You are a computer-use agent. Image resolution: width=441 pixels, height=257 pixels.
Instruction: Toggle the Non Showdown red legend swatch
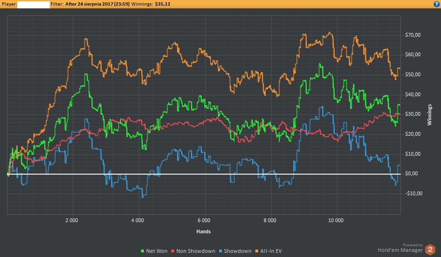[x=173, y=251]
